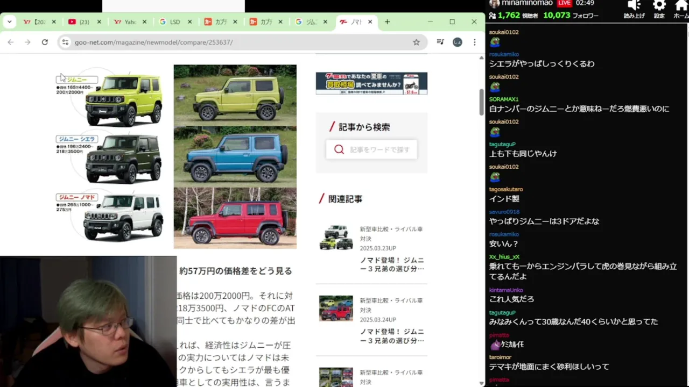
Task: Switch to the YouTube (23) tab
Action: click(x=85, y=22)
